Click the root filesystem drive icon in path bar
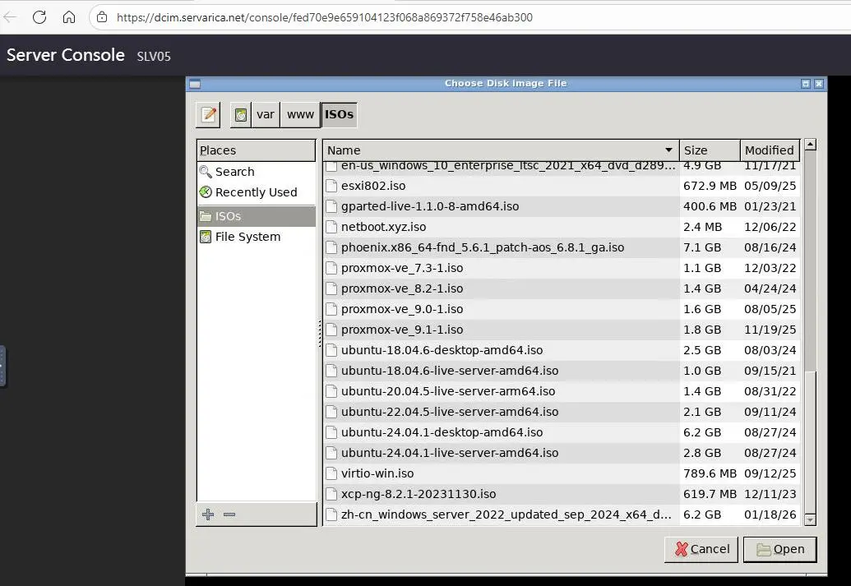The image size is (851, 586). 240,114
